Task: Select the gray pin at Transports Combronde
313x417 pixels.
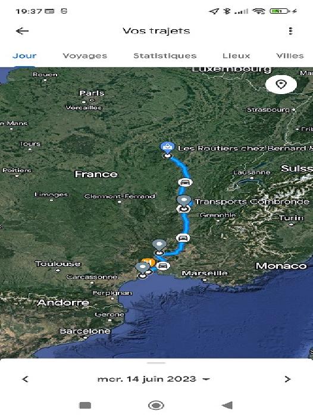Action: 184,201
